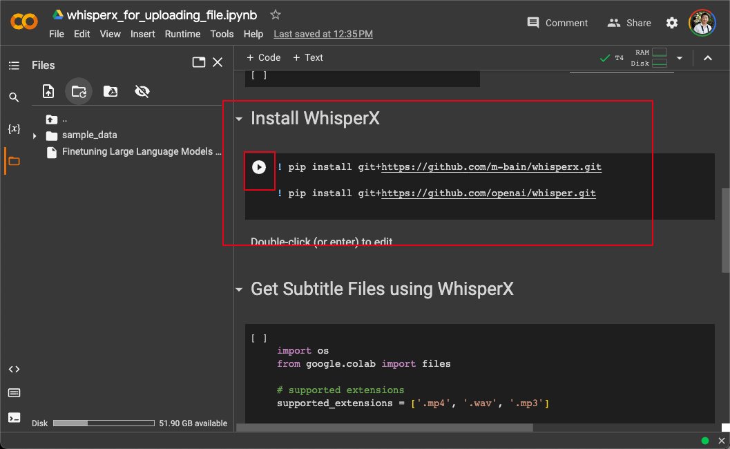
Task: Collapse the header with the chevron
Action: click(x=708, y=58)
